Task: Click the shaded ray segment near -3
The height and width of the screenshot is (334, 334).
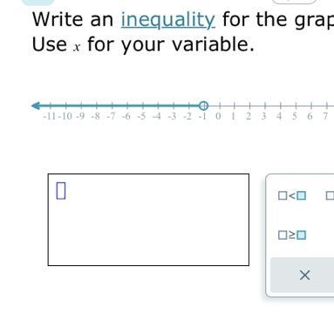Action: (x=173, y=106)
